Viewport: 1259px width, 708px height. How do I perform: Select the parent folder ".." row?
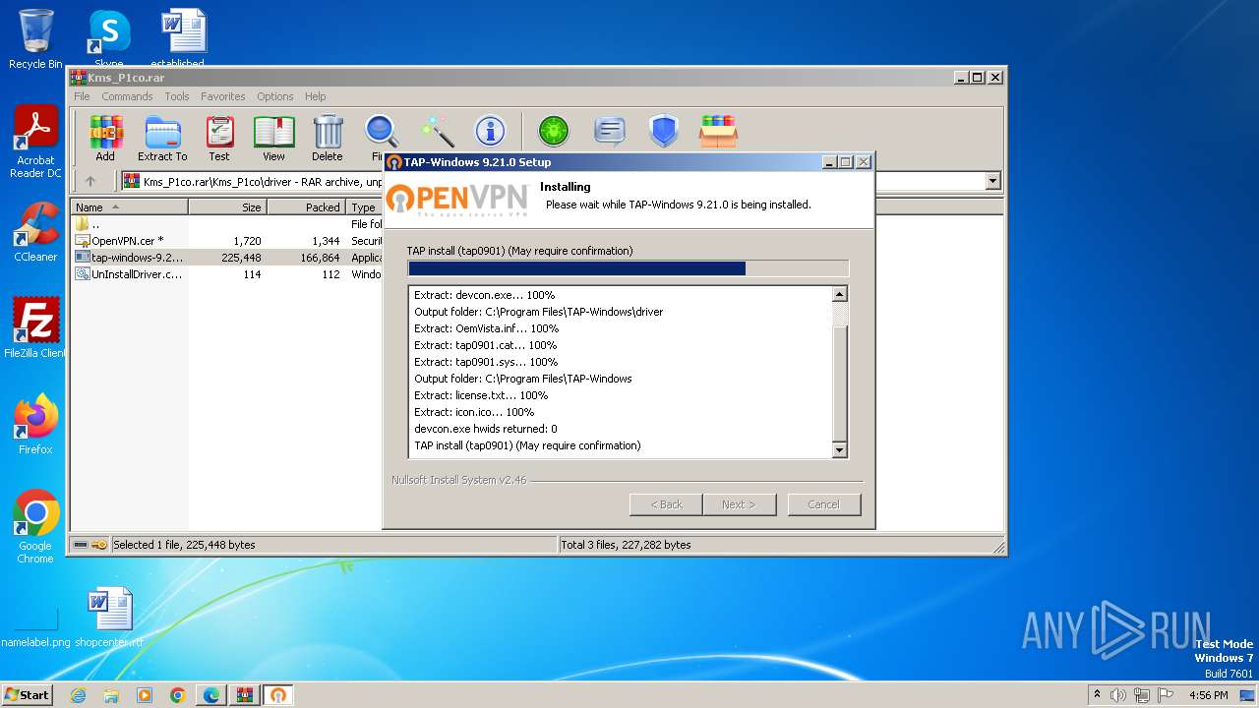coord(226,224)
